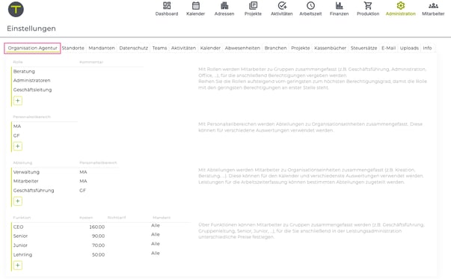Open the Kalender module from the top navigation icons
The image size is (451, 279).
[196, 6]
